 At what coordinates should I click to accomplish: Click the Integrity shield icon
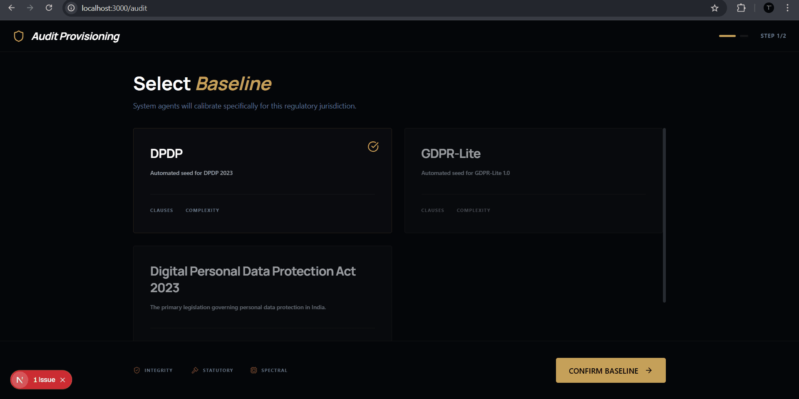[137, 370]
